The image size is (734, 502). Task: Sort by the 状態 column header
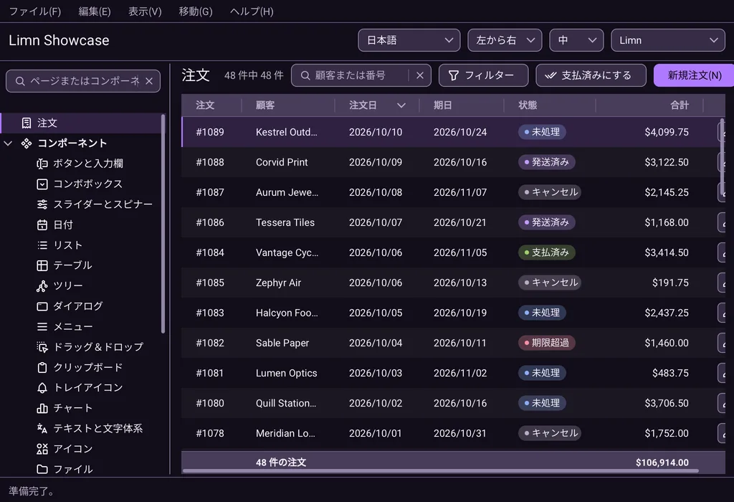tap(550, 105)
